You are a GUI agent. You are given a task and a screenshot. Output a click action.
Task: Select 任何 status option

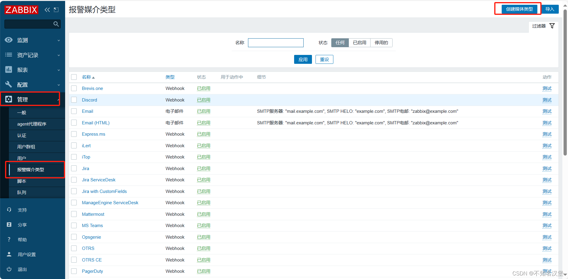(340, 43)
